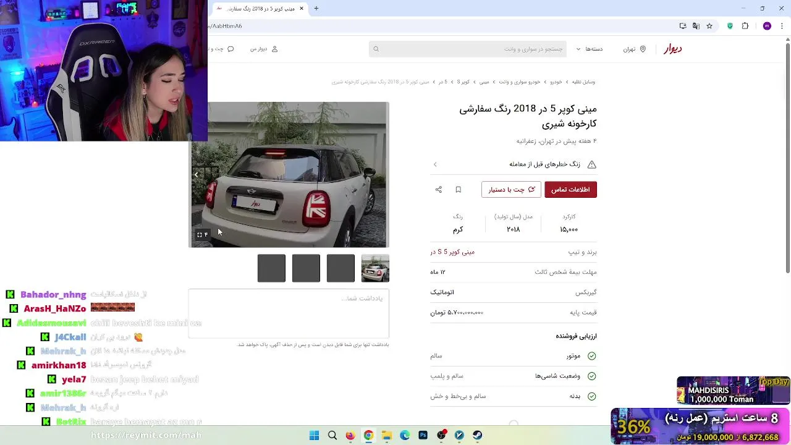Click the مینی breadcrumb link
This screenshot has height=445, width=791.
[x=484, y=82]
